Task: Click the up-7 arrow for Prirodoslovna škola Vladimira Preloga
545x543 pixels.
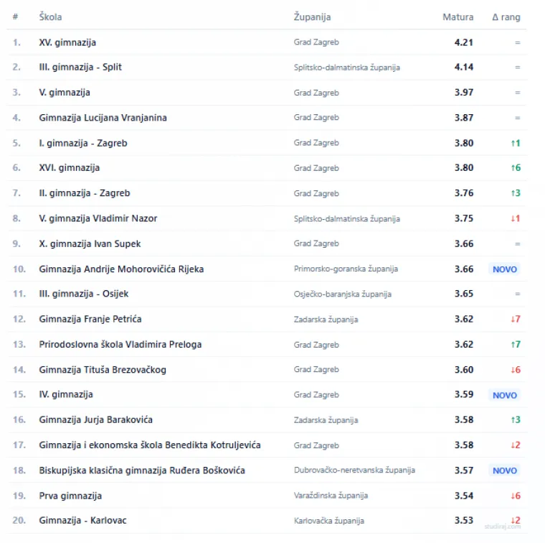Action: (515, 345)
